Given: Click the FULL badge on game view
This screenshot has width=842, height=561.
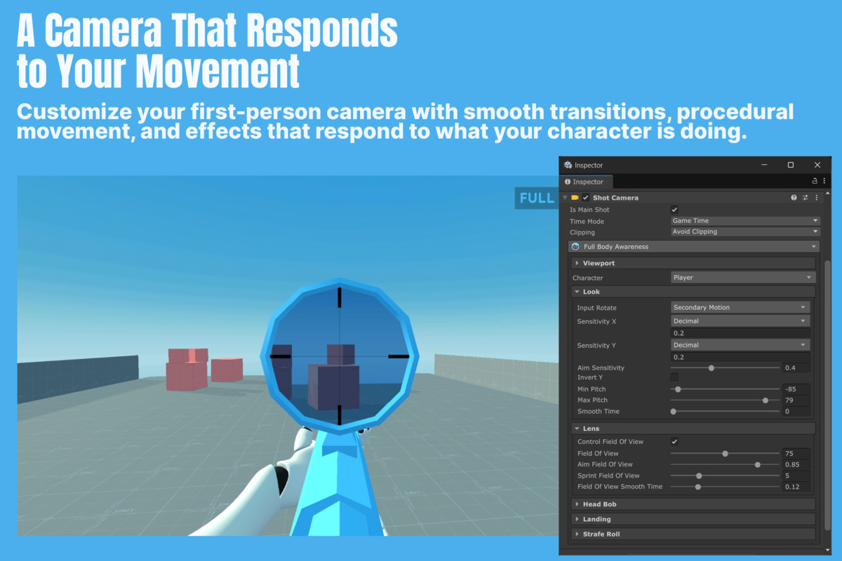Looking at the screenshot, I should click(x=537, y=198).
